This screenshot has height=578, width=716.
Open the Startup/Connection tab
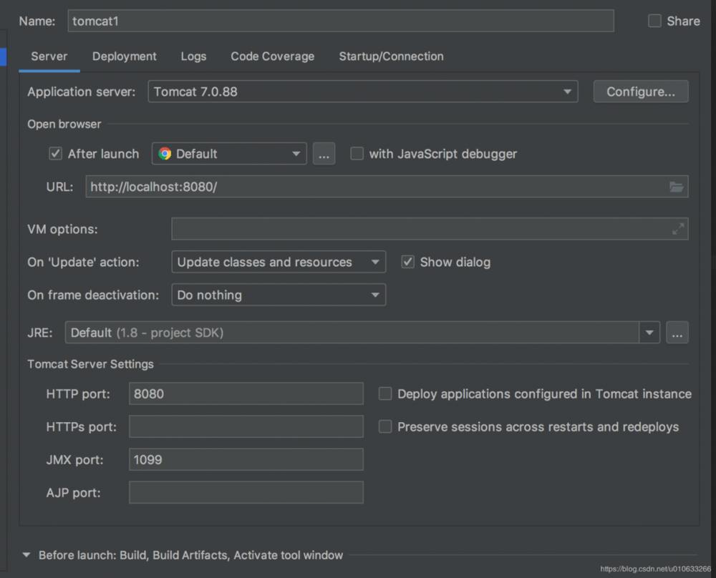click(x=391, y=56)
